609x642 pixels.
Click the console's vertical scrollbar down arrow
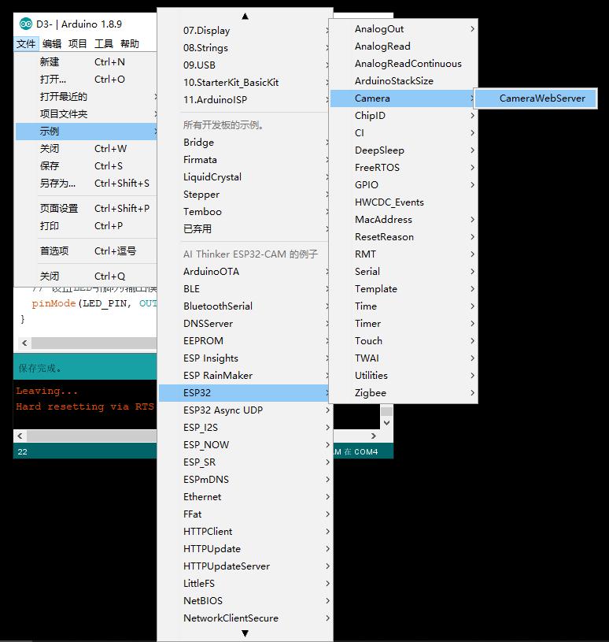386,422
